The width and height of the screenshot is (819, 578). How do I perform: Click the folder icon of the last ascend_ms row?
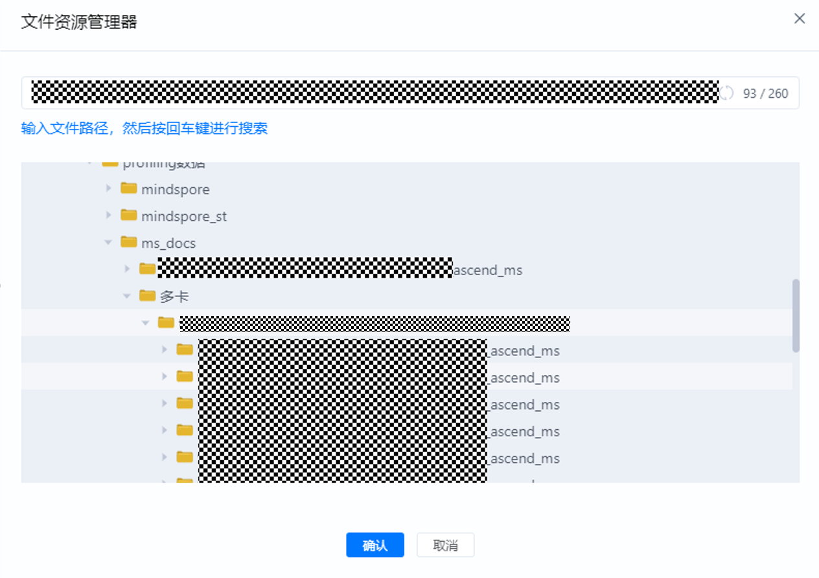186,458
